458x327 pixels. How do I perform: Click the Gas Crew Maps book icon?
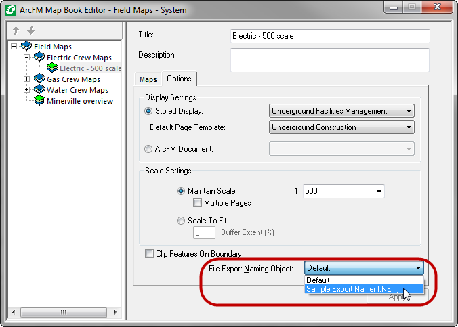(x=39, y=79)
